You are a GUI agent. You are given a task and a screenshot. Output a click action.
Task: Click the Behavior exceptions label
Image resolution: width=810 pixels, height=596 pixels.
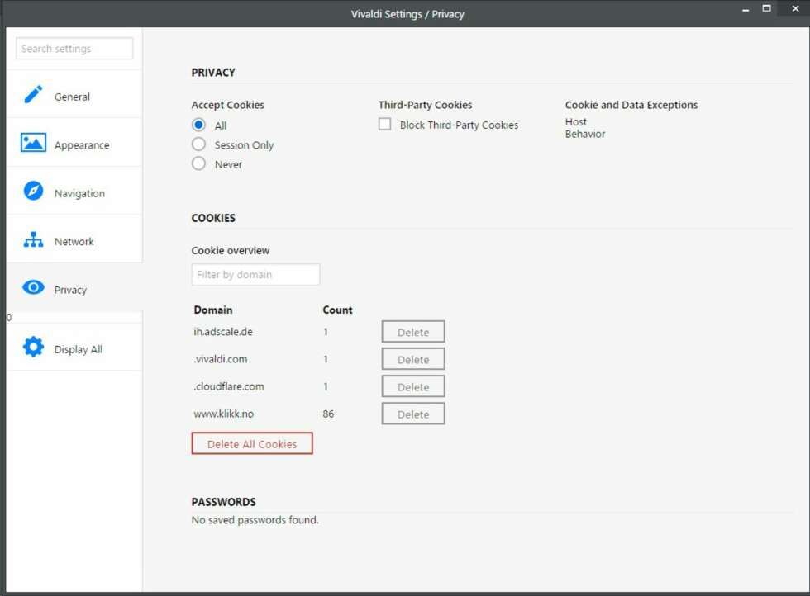coord(585,135)
